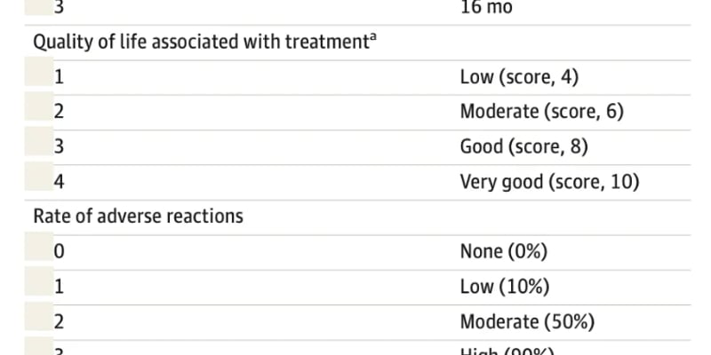Select level 3 beside '16 mo'
711x355 pixels.
[59, 7]
